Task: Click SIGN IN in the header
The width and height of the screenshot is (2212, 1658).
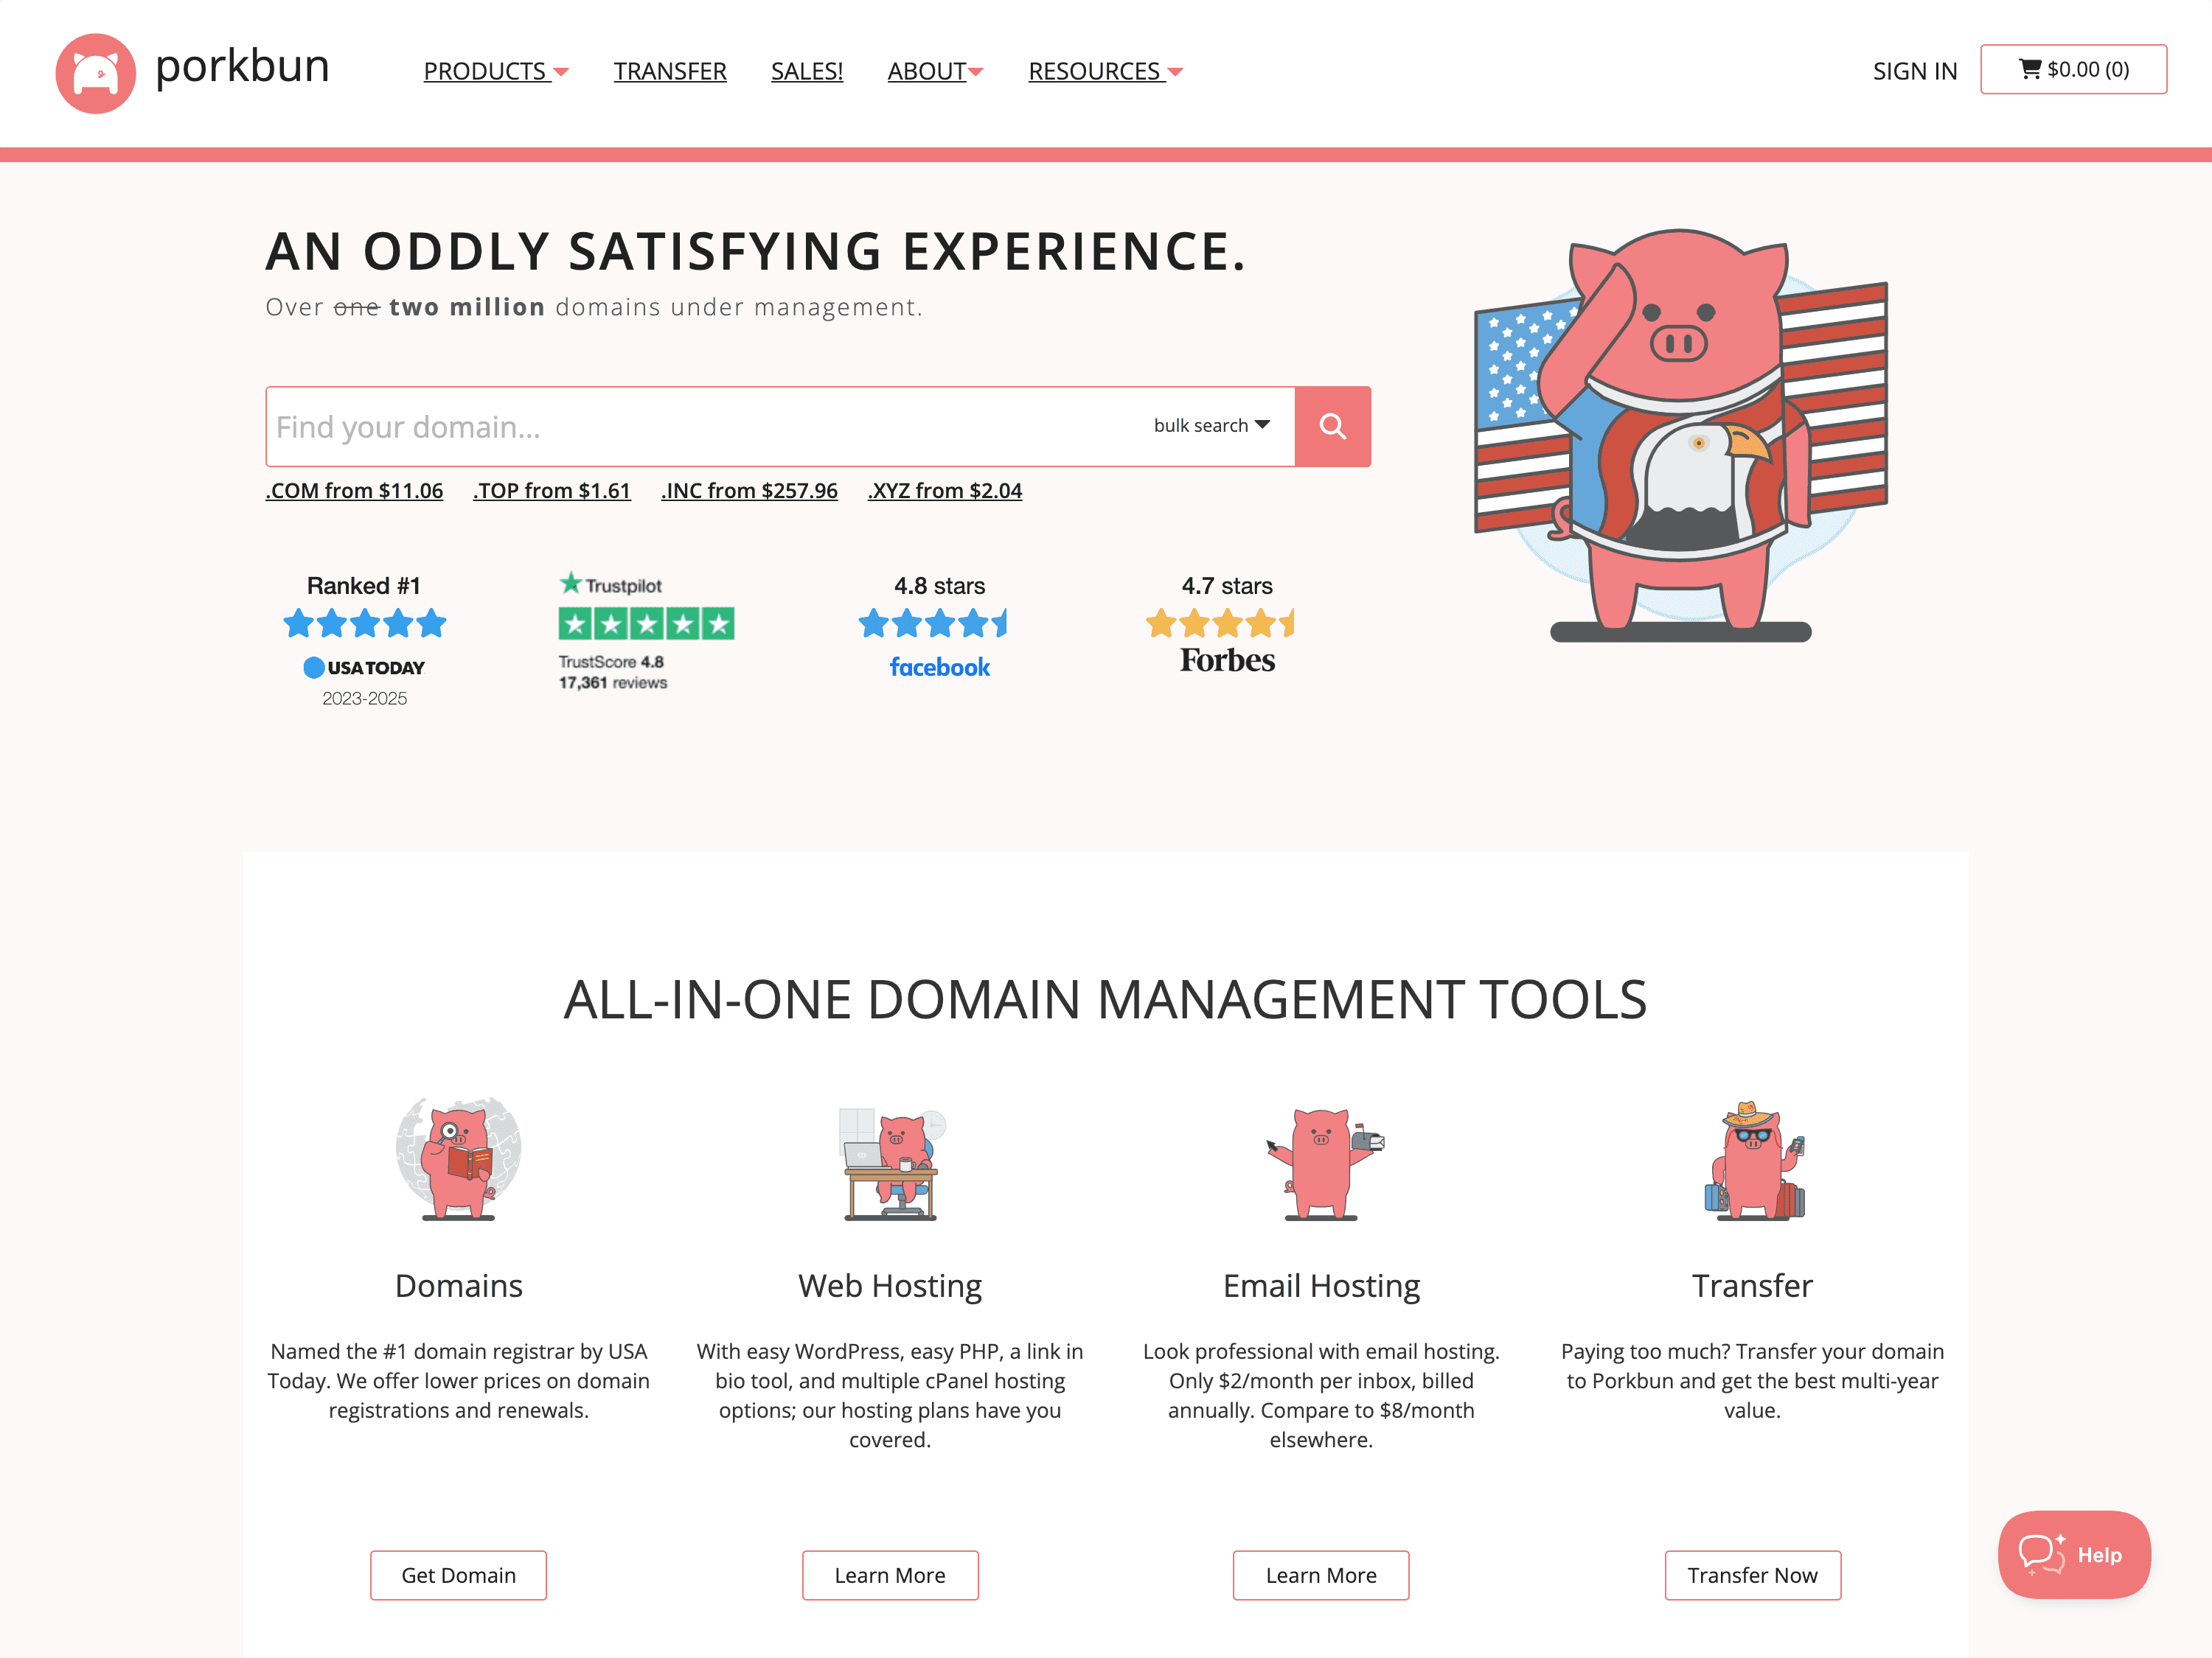Action: click(x=1915, y=71)
